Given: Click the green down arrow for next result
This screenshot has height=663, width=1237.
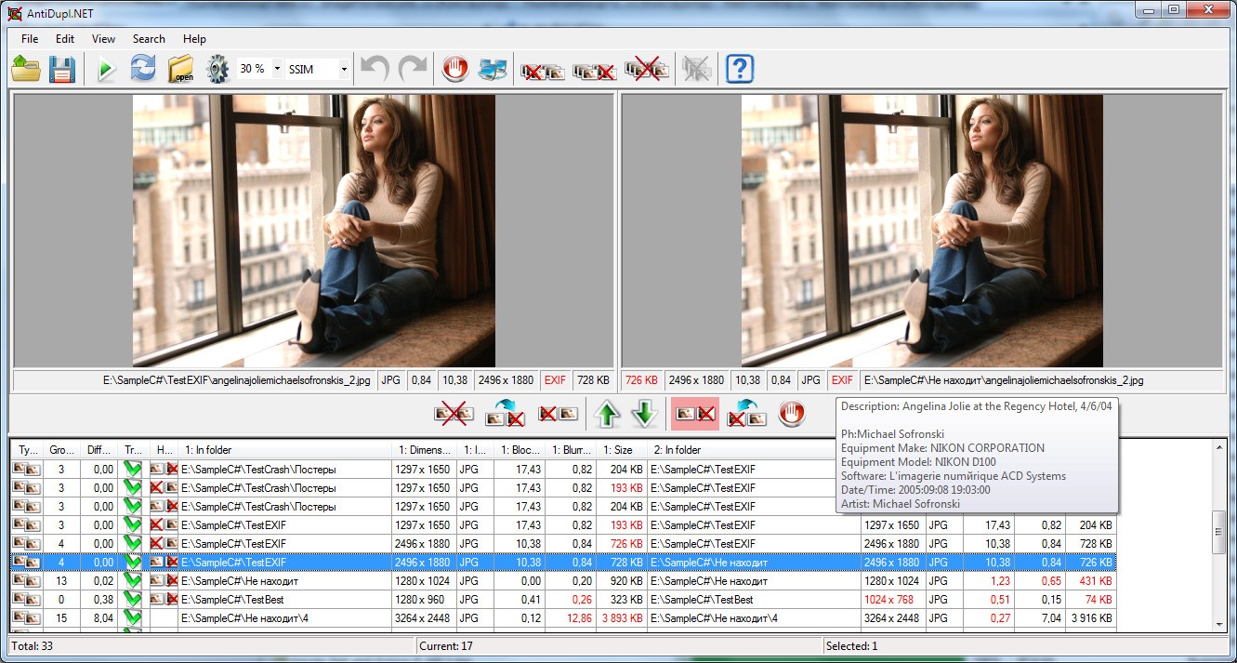Looking at the screenshot, I should coord(644,414).
